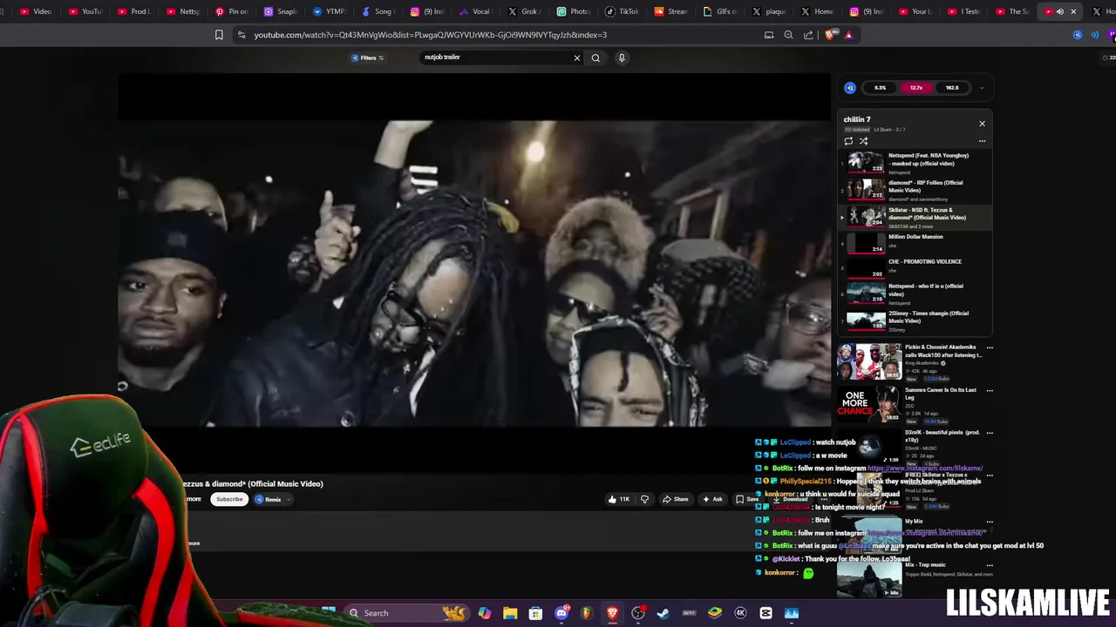Screen dimensions: 1116x627
Task: Switch to the Grok tab
Action: (x=524, y=11)
